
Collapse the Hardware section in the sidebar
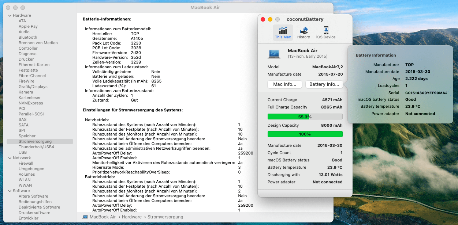(x=10, y=15)
